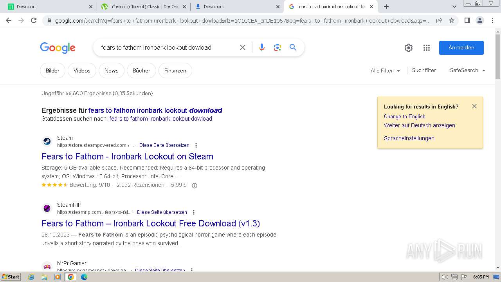
Task: Submit search with magnifier icon
Action: coord(293,47)
